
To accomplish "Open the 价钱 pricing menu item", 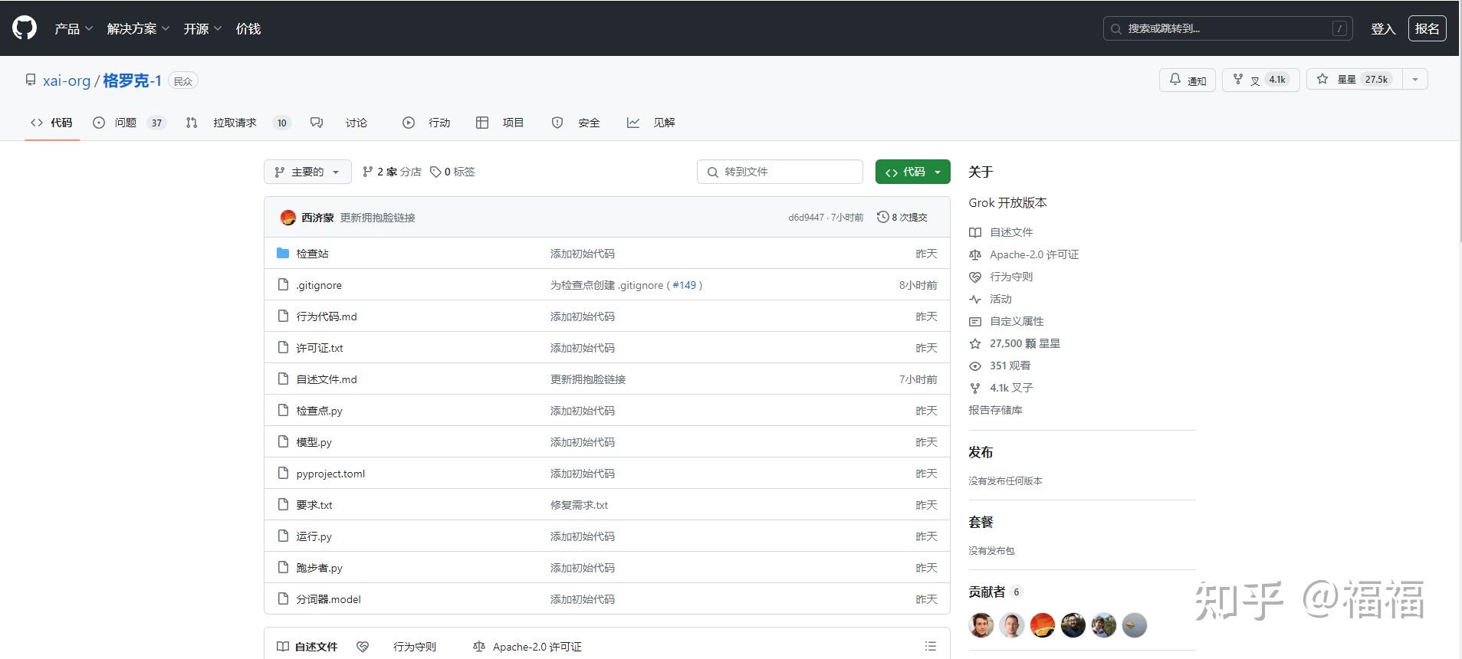I will 248,28.
